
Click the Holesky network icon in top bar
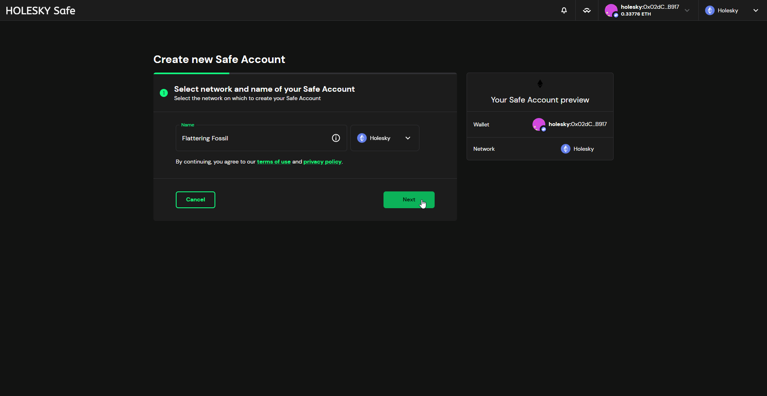pos(710,10)
